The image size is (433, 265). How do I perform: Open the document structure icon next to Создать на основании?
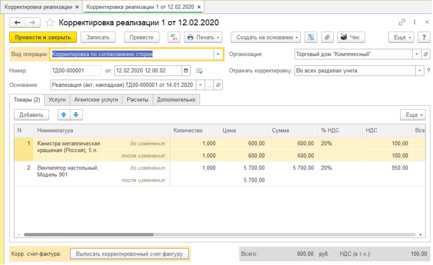pyautogui.click(x=311, y=37)
